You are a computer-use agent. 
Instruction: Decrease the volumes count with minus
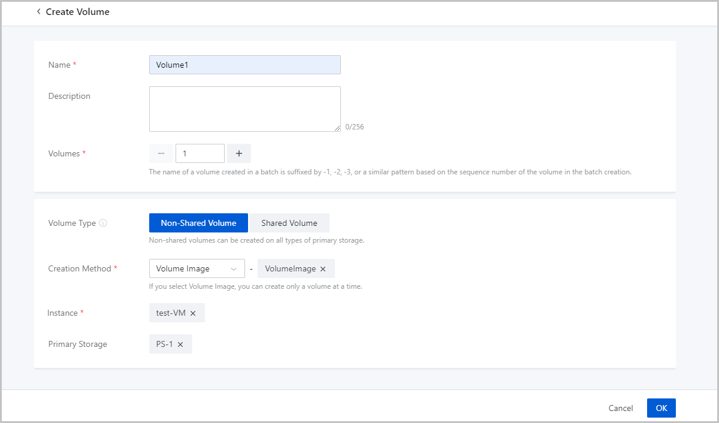(161, 153)
